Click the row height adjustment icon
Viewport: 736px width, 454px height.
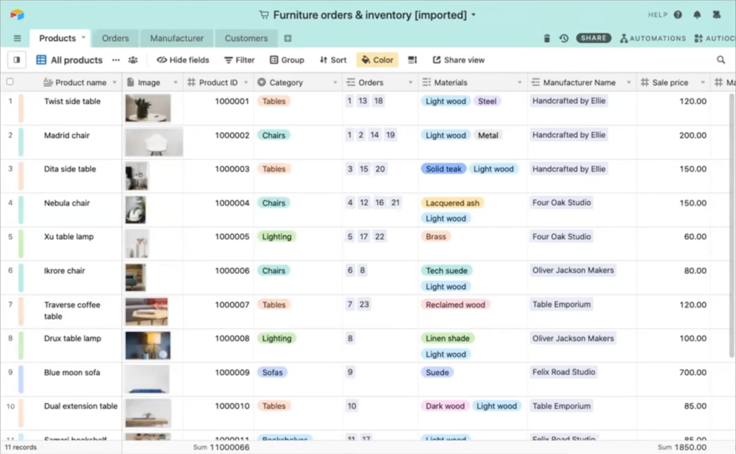pos(411,60)
